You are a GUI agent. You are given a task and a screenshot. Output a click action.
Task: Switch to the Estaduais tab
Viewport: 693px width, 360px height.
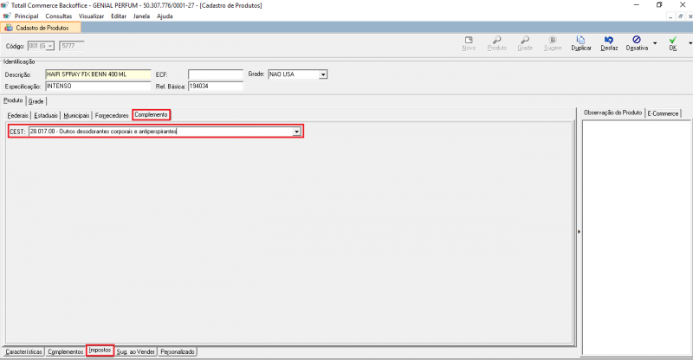click(47, 115)
